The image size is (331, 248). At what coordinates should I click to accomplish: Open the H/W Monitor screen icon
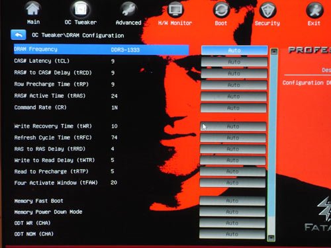[x=175, y=11]
